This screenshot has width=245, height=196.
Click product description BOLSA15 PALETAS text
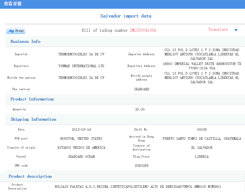coord(138,187)
